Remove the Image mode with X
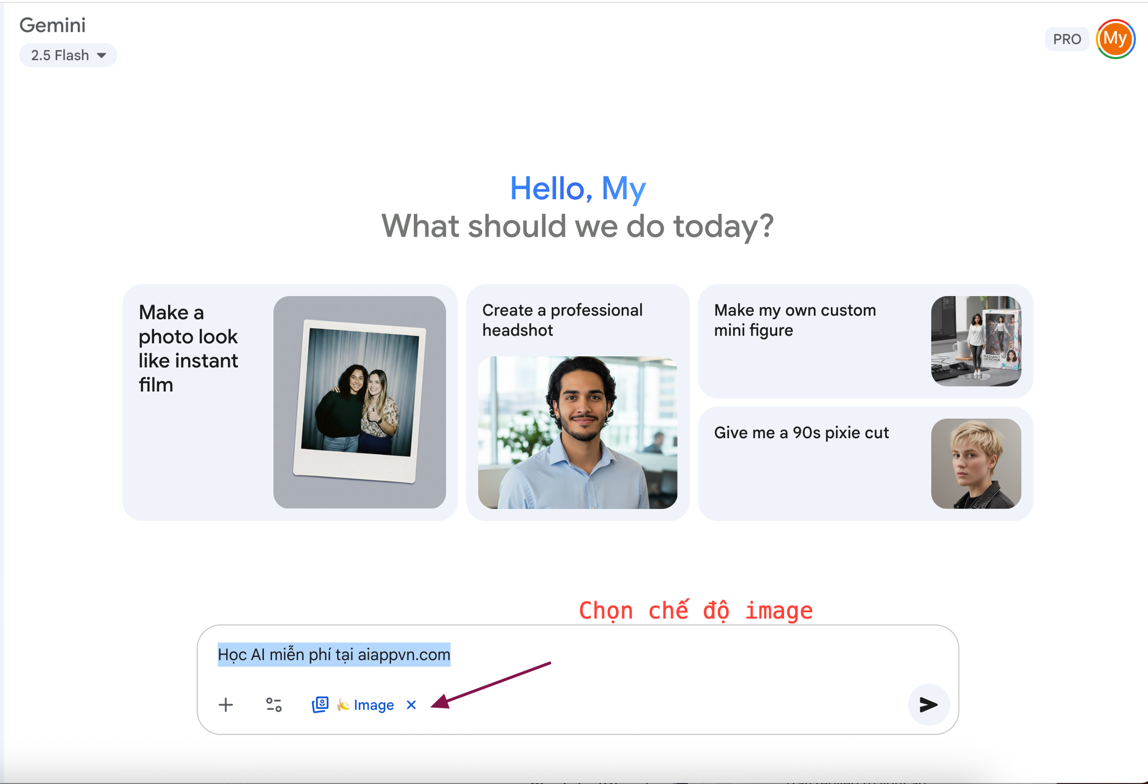The height and width of the screenshot is (784, 1148). pos(411,705)
